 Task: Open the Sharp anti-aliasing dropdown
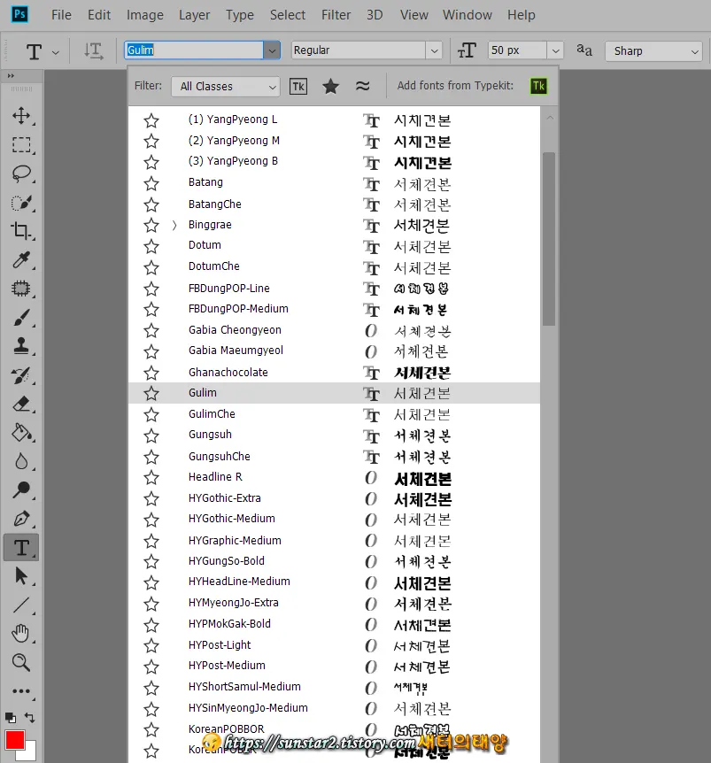tap(653, 50)
